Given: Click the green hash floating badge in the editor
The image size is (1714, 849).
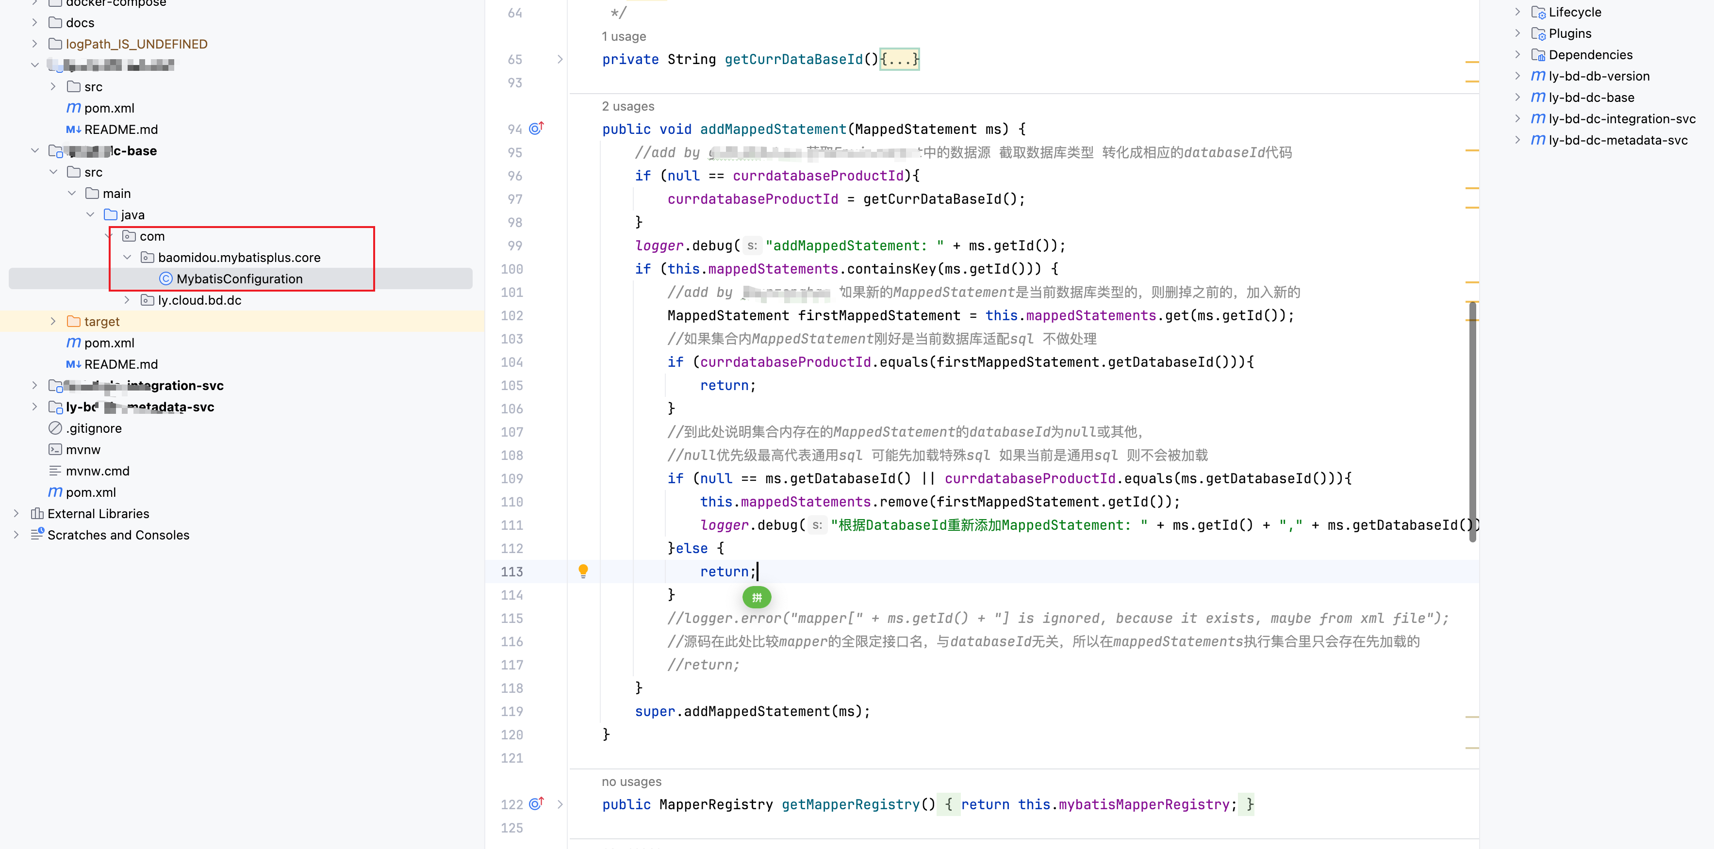Looking at the screenshot, I should click(x=757, y=598).
